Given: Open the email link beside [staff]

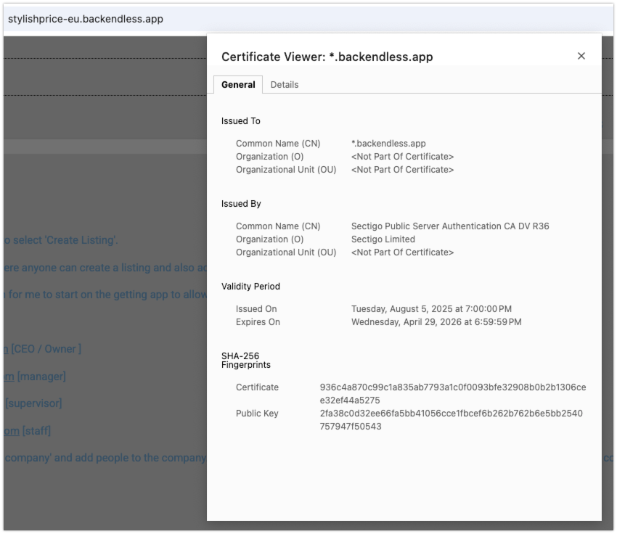Looking at the screenshot, I should [x=10, y=431].
